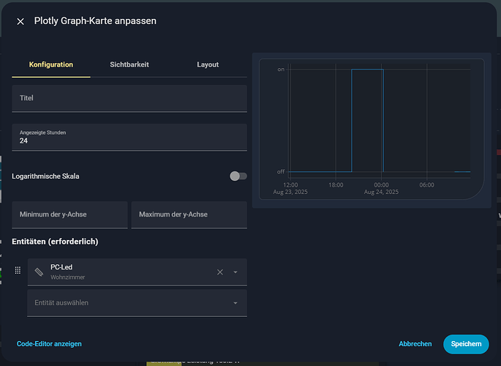
Task: Open the Entität auswählen dropdown
Action: coord(137,303)
